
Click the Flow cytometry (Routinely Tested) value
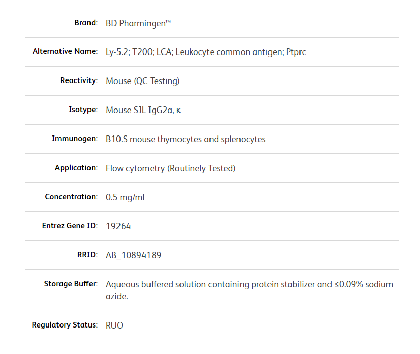click(170, 168)
